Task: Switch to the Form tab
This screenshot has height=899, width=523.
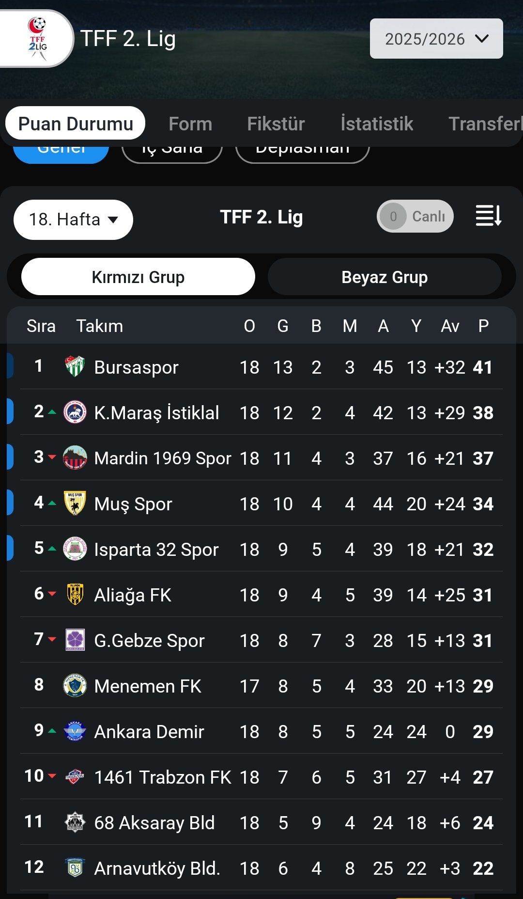Action: click(190, 124)
